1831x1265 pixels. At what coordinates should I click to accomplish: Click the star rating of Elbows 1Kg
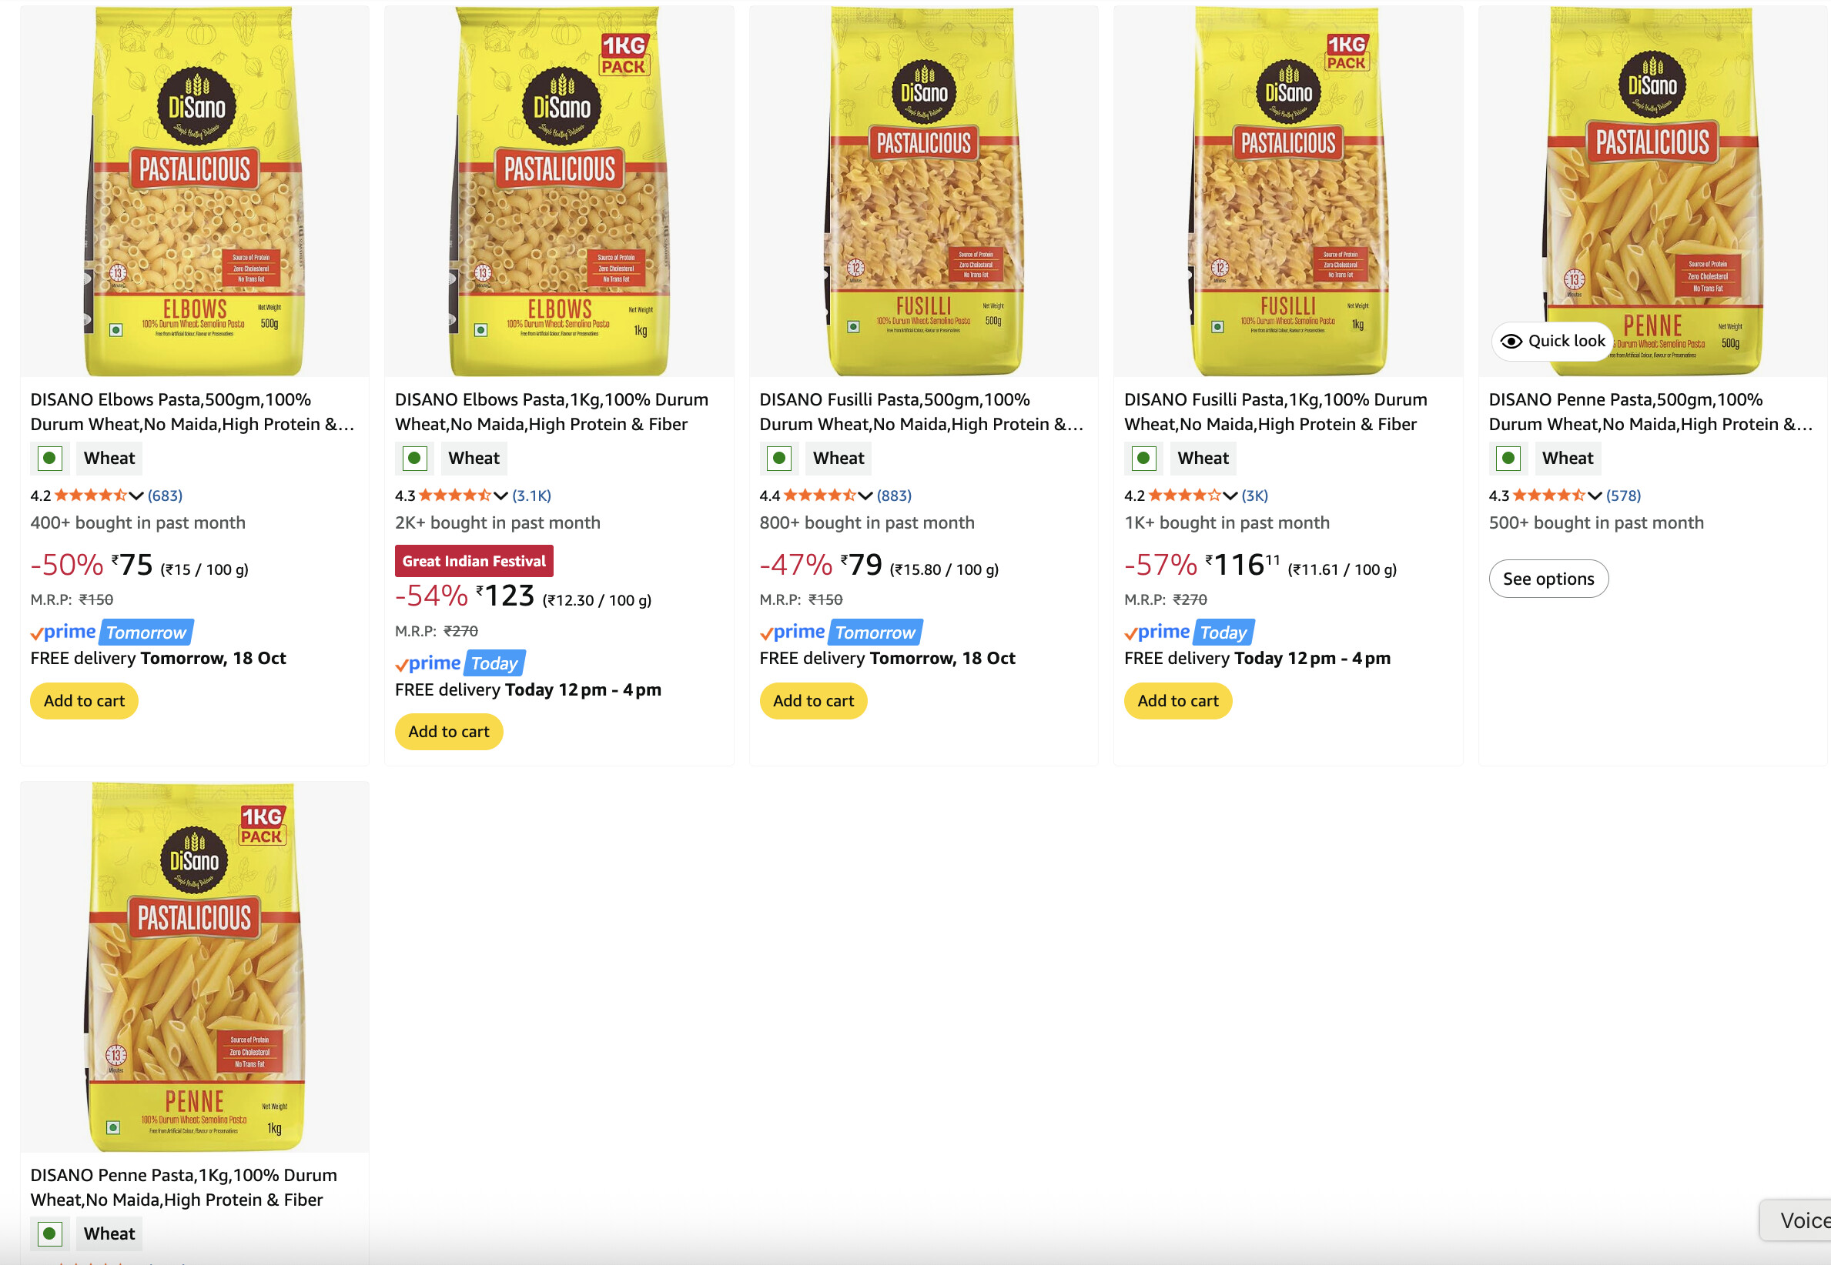(x=455, y=496)
